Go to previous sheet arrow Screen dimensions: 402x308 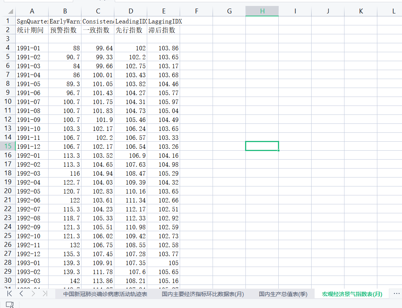[x=21, y=293]
